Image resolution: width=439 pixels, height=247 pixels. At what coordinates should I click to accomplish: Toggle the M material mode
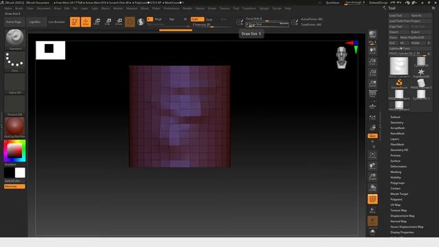click(185, 19)
